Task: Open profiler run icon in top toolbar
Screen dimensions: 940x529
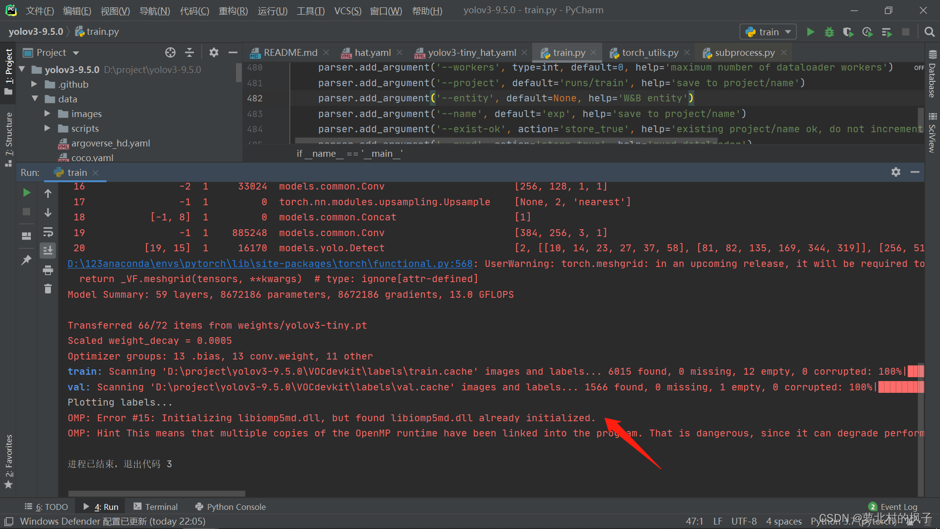Action: [868, 32]
